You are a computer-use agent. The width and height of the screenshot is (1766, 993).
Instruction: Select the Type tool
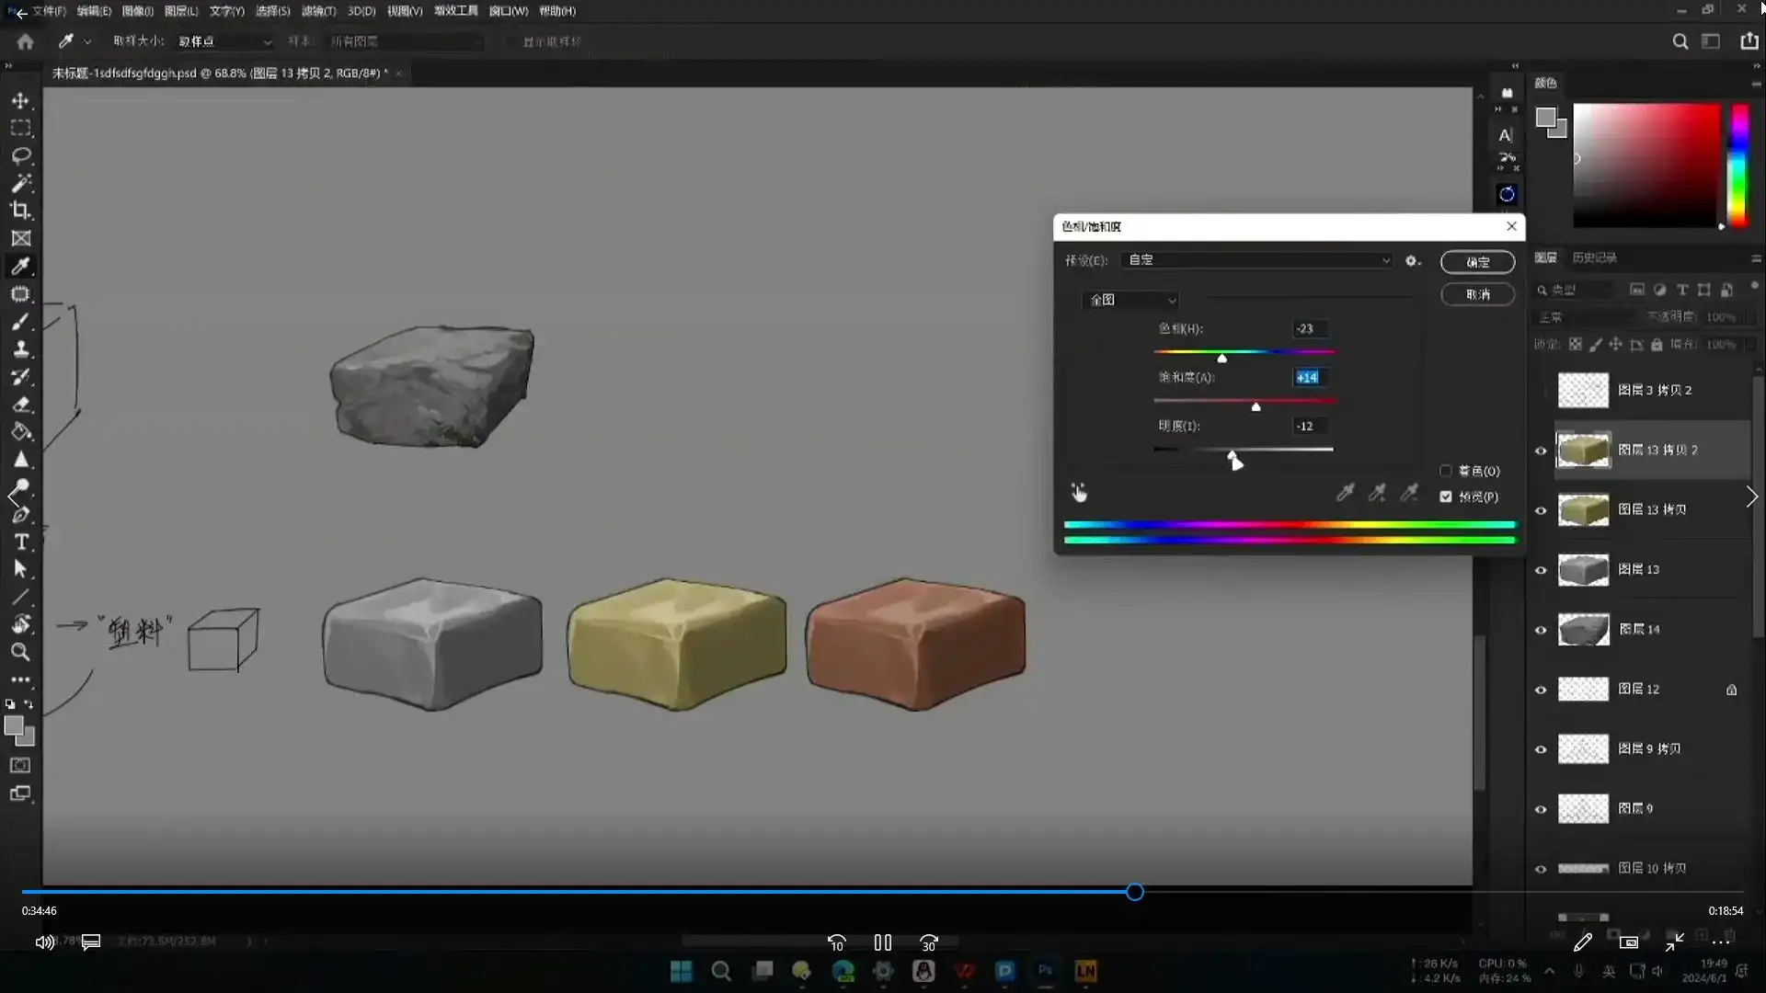20,542
